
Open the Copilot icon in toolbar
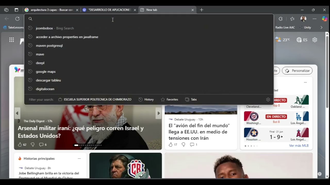click(x=325, y=19)
